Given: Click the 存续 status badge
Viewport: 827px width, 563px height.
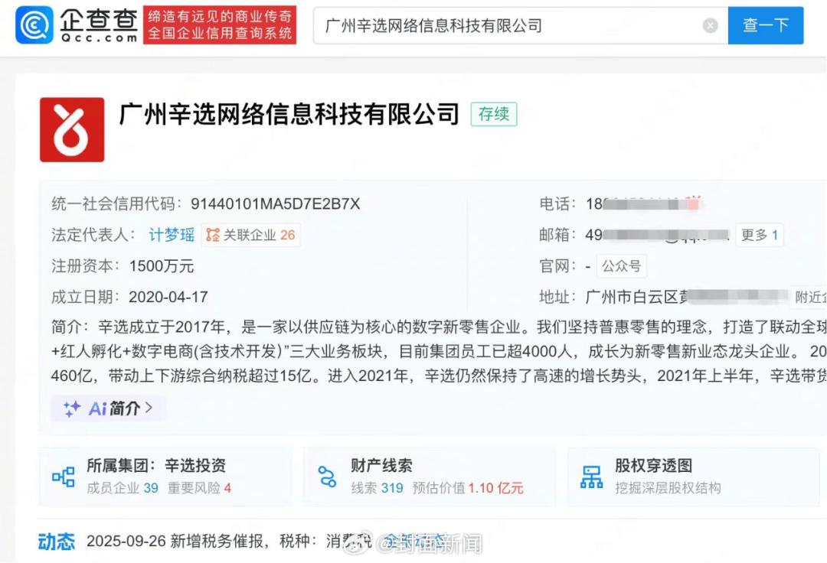Looking at the screenshot, I should click(x=493, y=114).
